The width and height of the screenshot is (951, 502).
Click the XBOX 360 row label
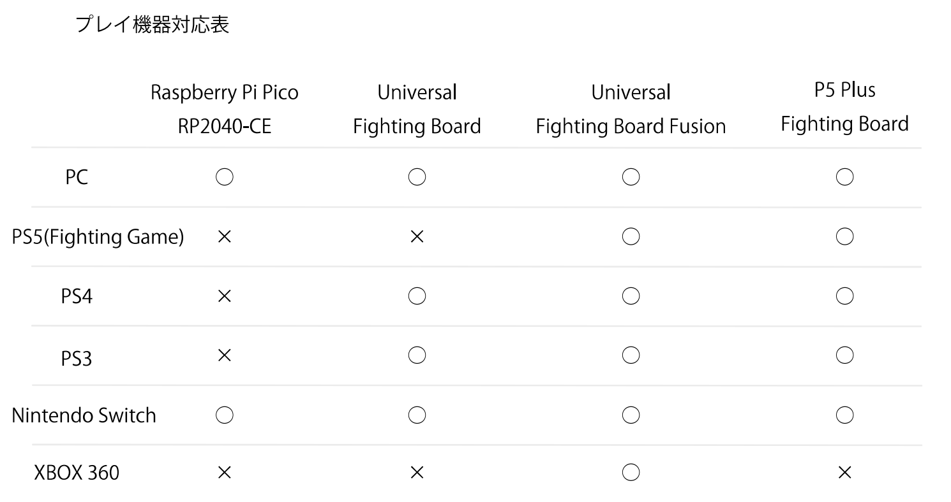click(x=76, y=473)
